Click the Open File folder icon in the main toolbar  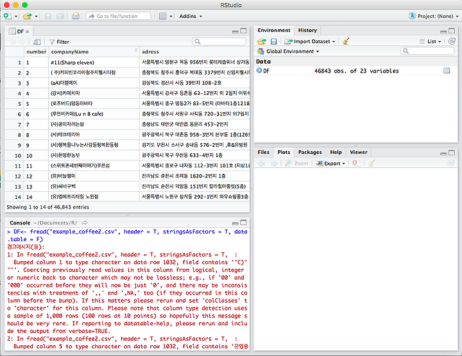pyautogui.click(x=28, y=16)
